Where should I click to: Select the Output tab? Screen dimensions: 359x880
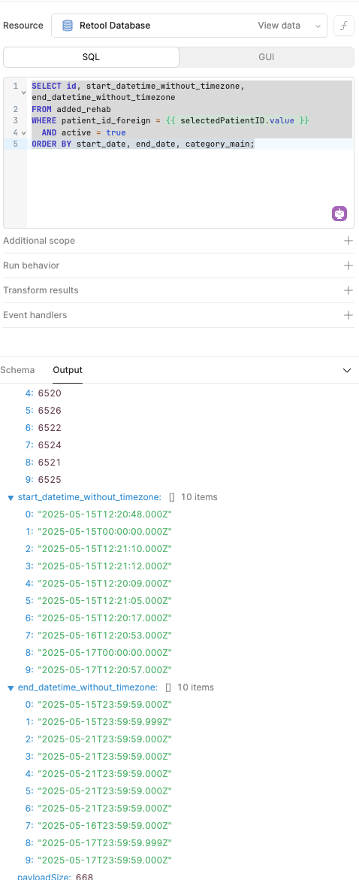68,370
